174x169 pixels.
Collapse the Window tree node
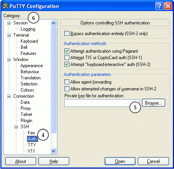click(9, 60)
